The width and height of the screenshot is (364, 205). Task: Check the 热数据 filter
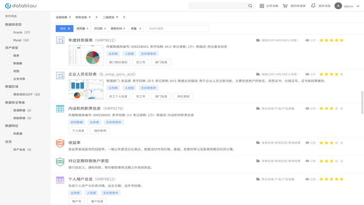[x=9, y=134]
